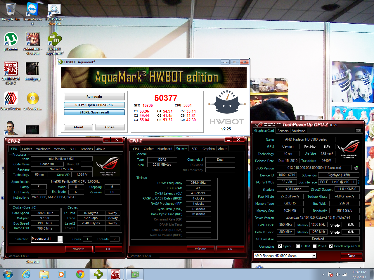Click Memory Type value GDDR5
The height and width of the screenshot is (280, 374).
pos(290,203)
